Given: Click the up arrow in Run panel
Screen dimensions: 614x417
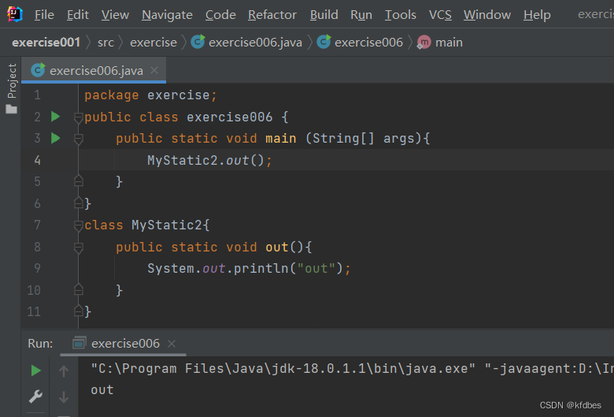Looking at the screenshot, I should pyautogui.click(x=64, y=370).
